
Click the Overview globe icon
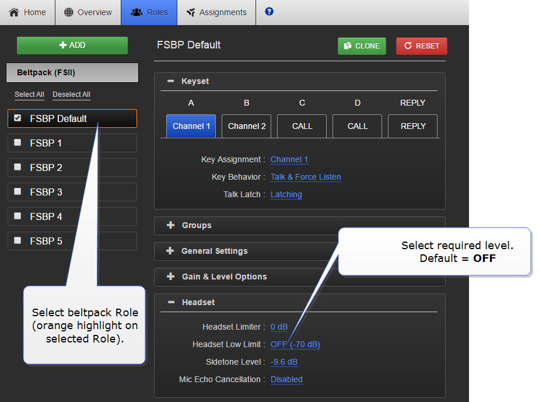[69, 12]
